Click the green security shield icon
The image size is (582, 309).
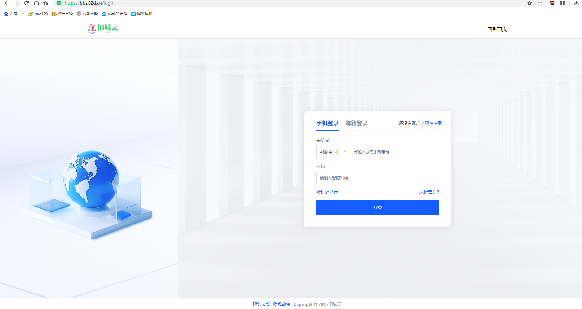tap(59, 3)
